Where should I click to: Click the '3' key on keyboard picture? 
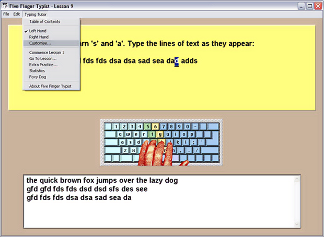tap(132, 126)
